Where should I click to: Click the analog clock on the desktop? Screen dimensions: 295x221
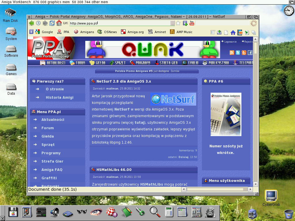click(289, 11)
